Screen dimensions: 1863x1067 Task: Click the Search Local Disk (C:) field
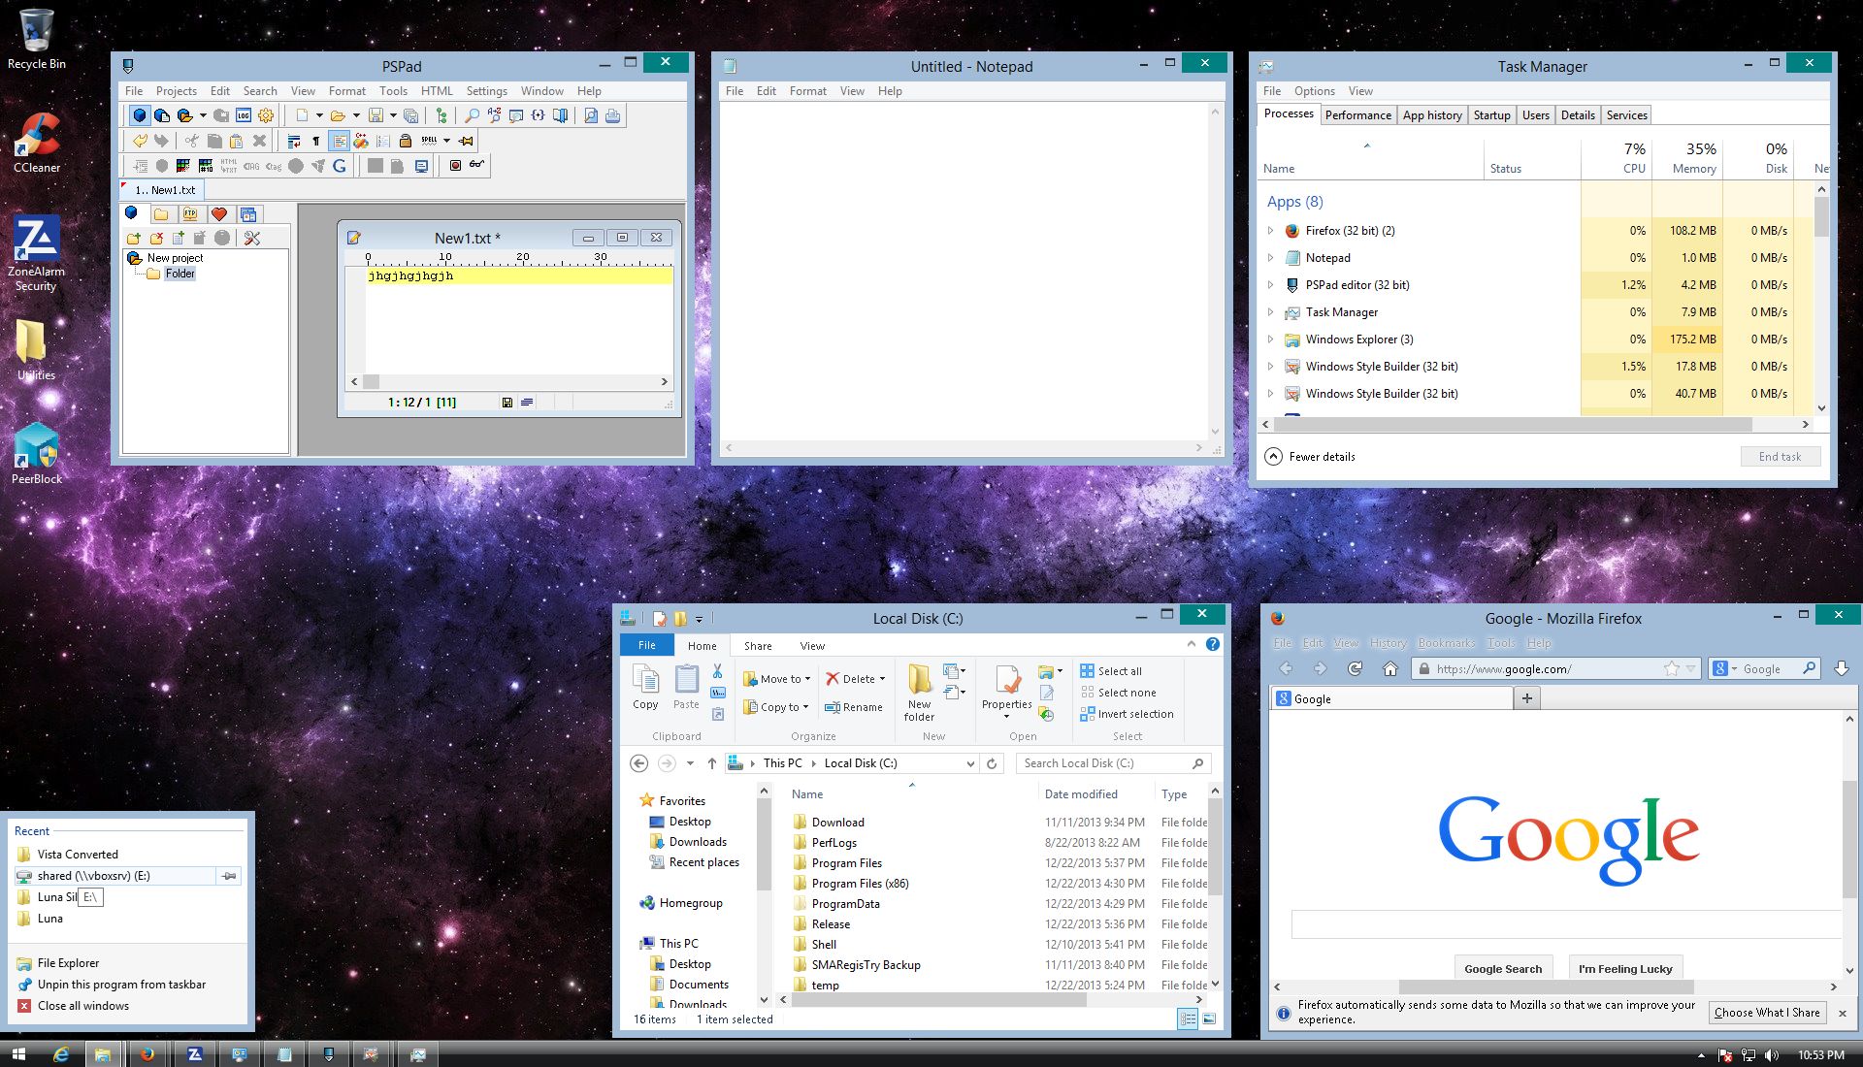1113,763
